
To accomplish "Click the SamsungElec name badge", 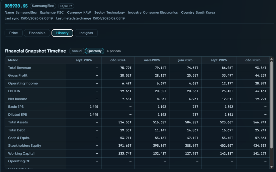I will click(x=43, y=6).
